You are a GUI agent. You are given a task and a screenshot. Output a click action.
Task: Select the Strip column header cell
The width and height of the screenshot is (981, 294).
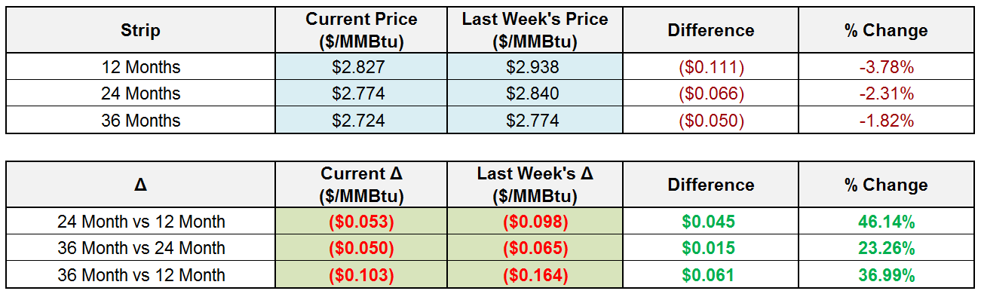[141, 30]
